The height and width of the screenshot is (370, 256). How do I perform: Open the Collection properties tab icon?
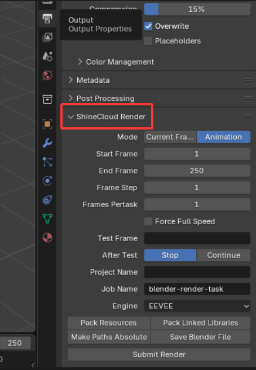click(47, 99)
